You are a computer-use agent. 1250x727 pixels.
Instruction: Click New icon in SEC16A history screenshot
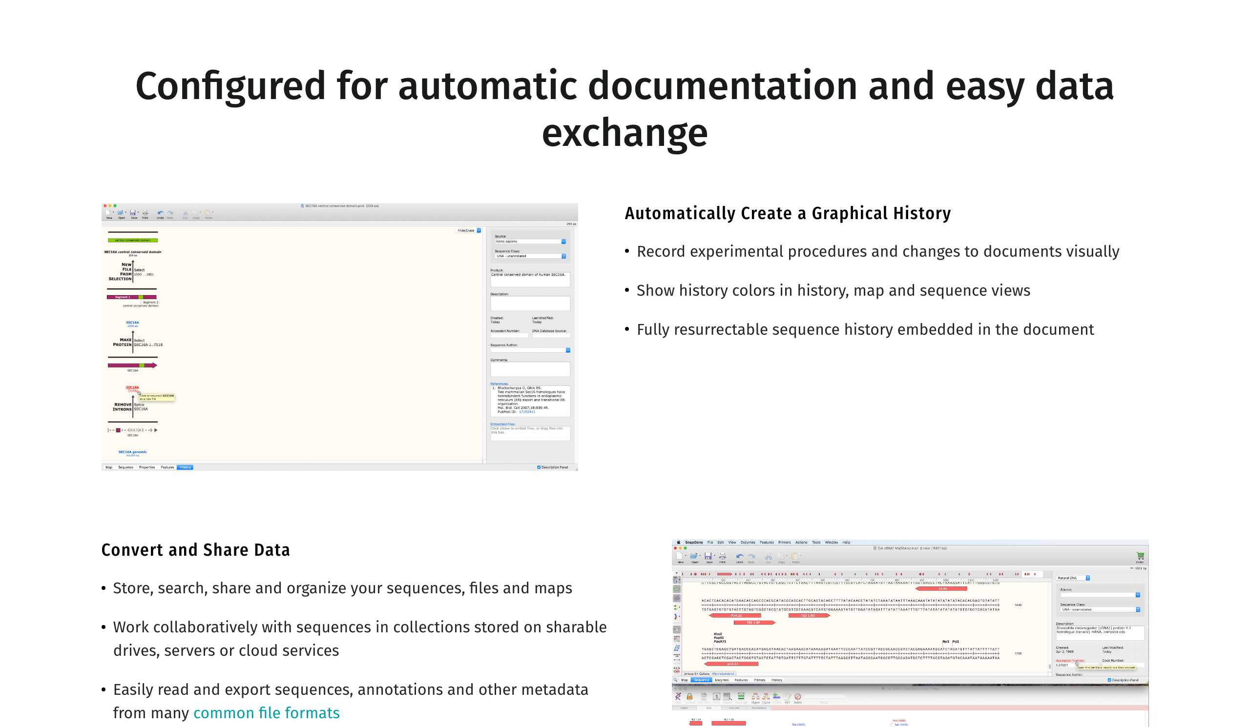(108, 213)
